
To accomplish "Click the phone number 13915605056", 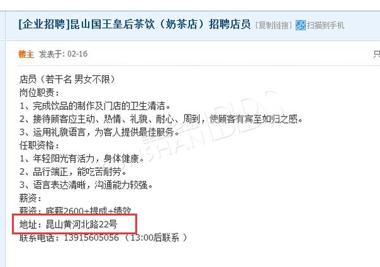I will 91,237.
